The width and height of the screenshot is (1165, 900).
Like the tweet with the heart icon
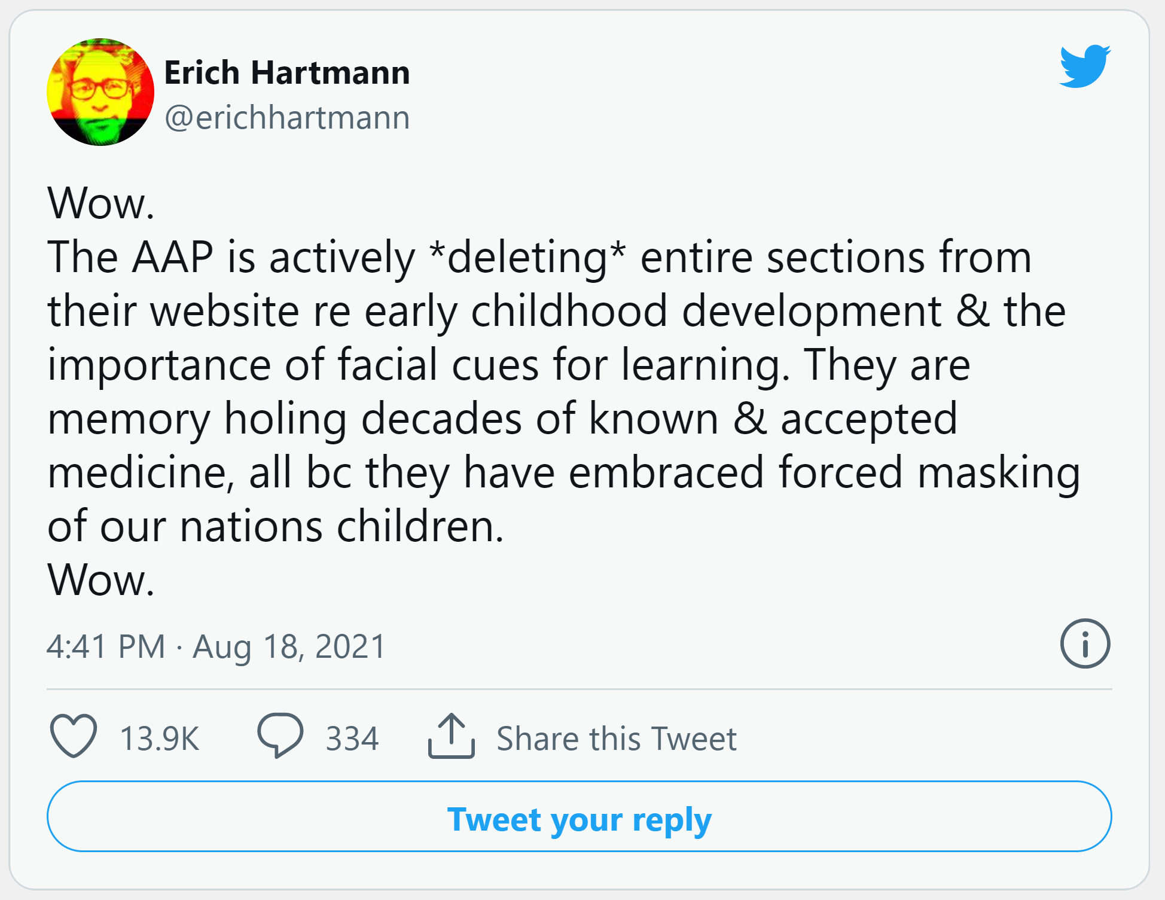tap(74, 736)
